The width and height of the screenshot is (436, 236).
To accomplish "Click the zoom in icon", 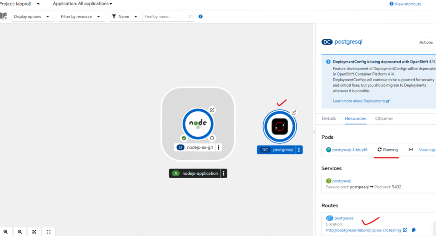I will click(6, 232).
